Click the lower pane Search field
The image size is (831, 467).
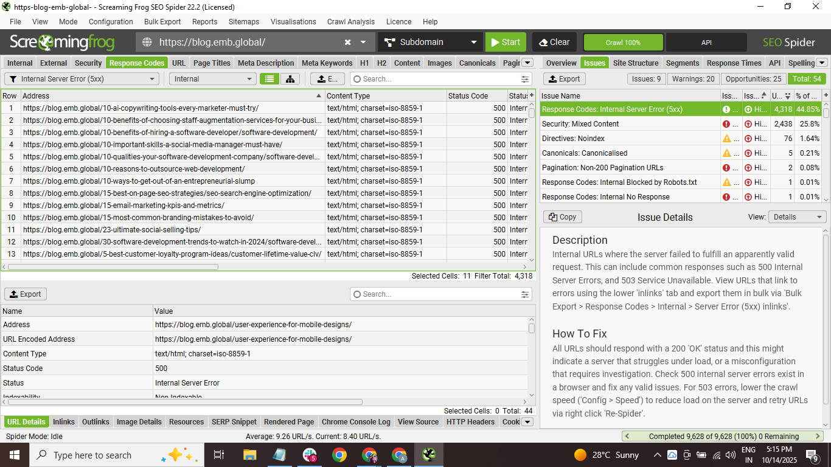tap(438, 294)
